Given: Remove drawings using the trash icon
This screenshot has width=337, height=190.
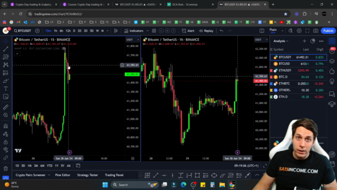Looking at the screenshot, I should [6, 168].
